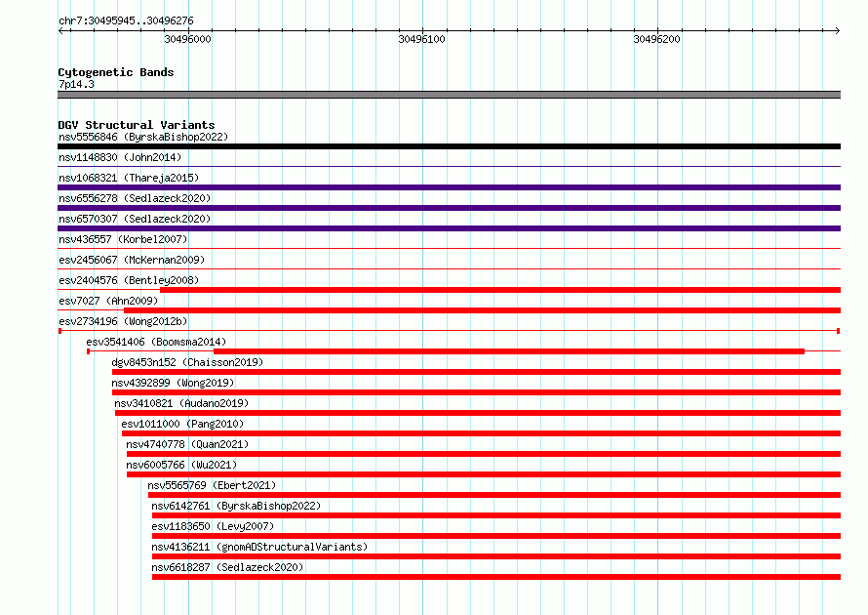This screenshot has height=615, width=868.
Task: Click the right arrow of the ruler
Action: click(838, 31)
